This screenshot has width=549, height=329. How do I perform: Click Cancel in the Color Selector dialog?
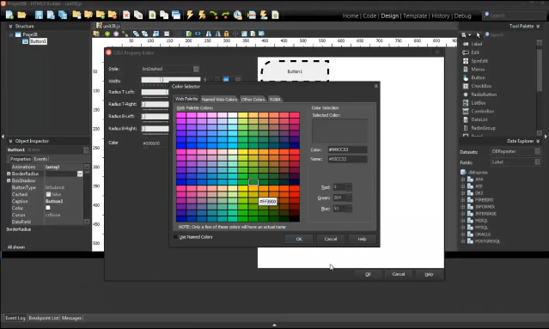click(x=331, y=239)
